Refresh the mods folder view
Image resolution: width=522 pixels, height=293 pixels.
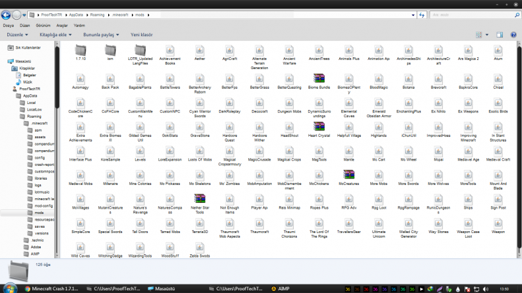(422, 15)
